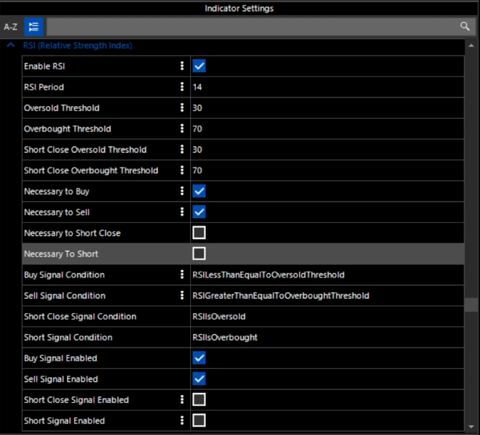Collapse the RSI (Relative Strength Index) section
The height and width of the screenshot is (435, 480).
tap(11, 45)
